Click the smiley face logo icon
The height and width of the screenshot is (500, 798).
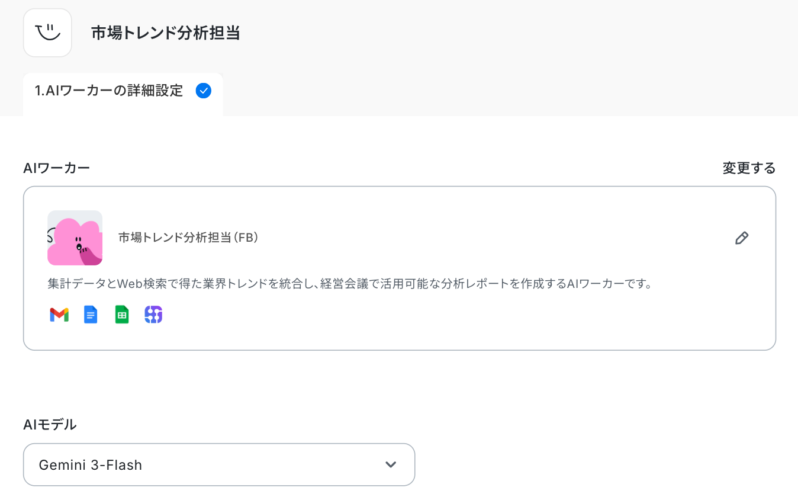(x=47, y=33)
